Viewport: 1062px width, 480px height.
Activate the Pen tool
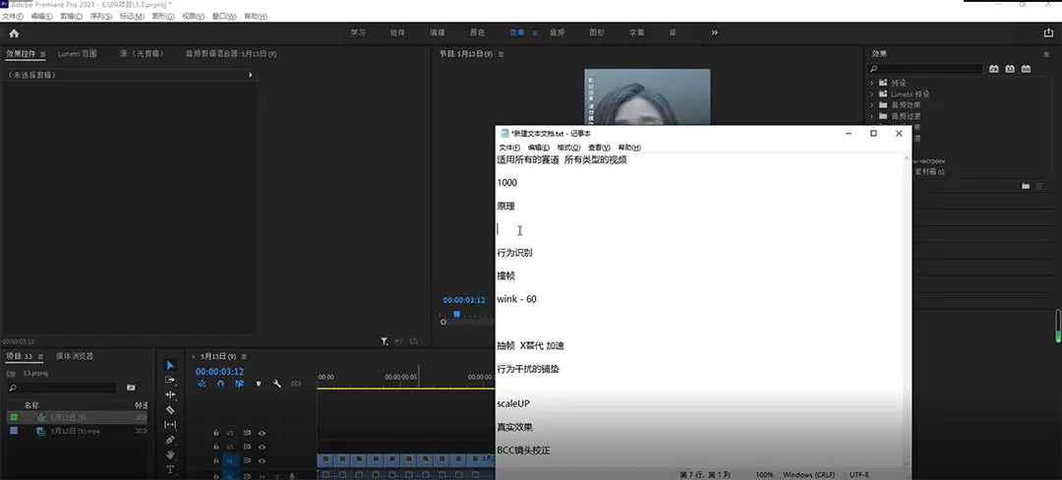coord(170,440)
